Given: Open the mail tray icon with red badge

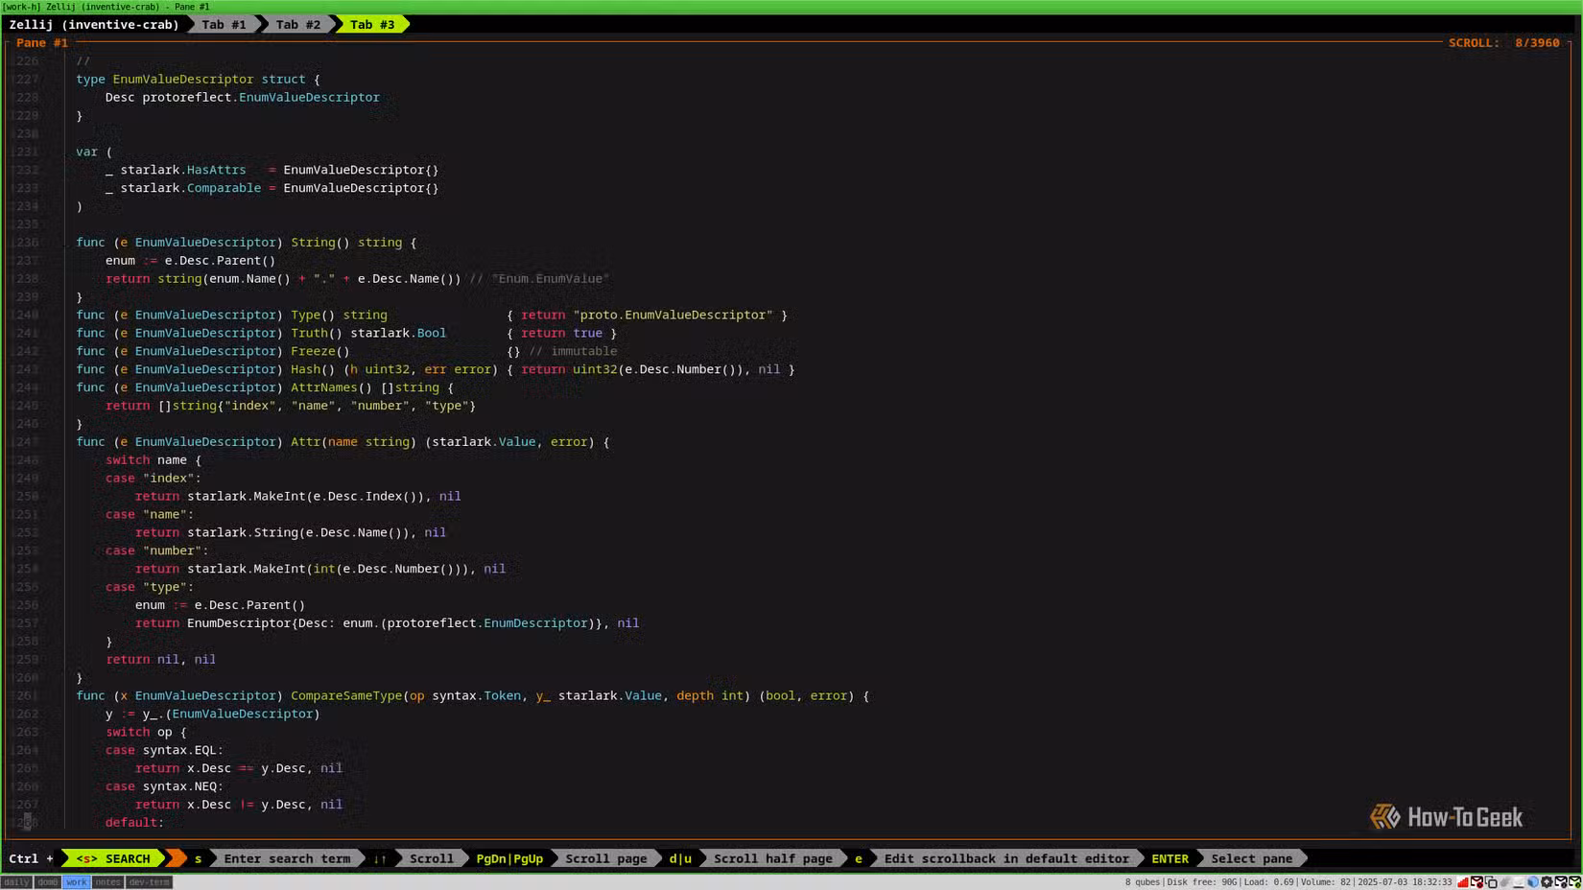Looking at the screenshot, I should click(x=1477, y=882).
